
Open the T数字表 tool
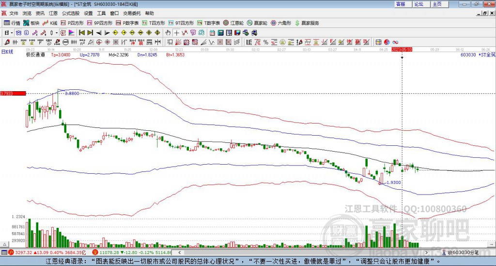pos(208,23)
